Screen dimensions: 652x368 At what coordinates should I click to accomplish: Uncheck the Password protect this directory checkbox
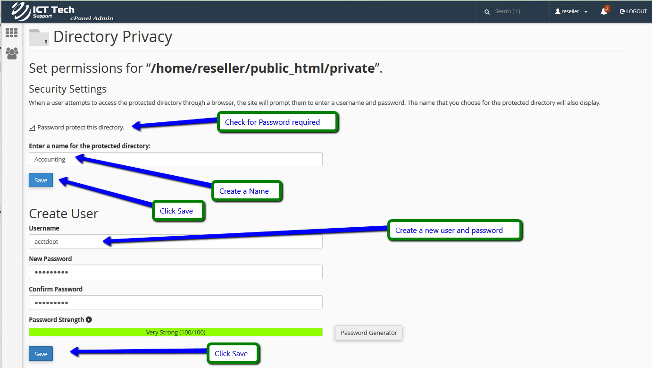point(32,128)
